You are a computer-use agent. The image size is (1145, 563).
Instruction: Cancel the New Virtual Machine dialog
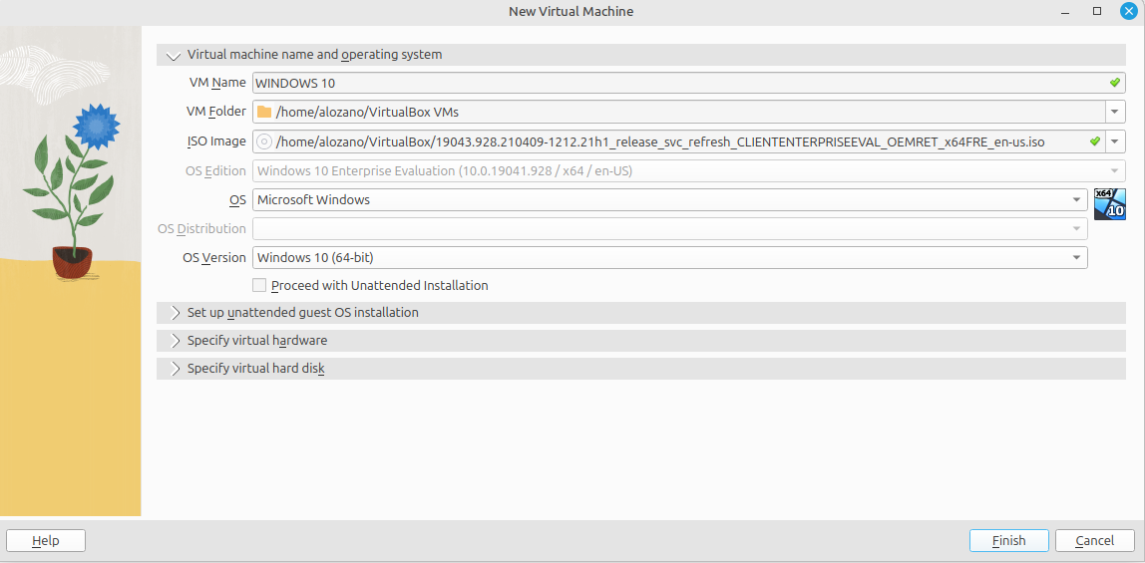click(x=1094, y=540)
